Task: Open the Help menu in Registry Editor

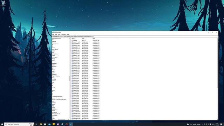Action: tap(68, 35)
